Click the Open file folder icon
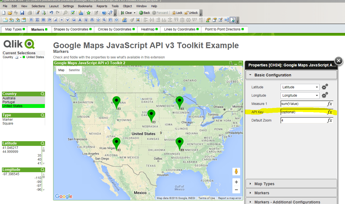The width and height of the screenshot is (345, 204). (10, 13)
